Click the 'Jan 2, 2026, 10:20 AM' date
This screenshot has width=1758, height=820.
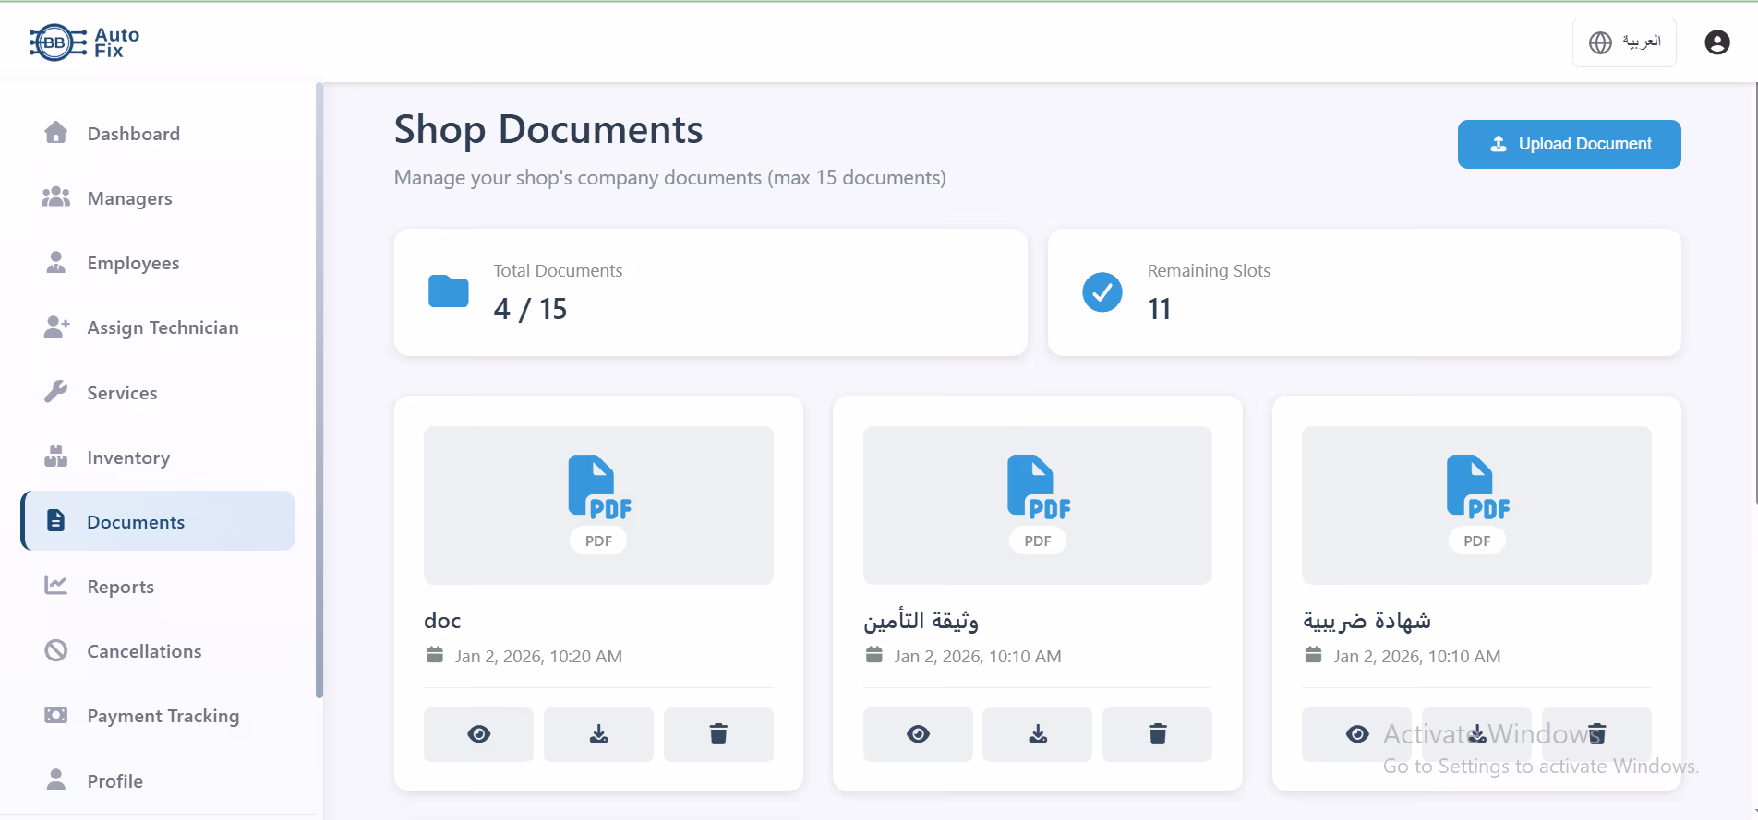click(x=538, y=657)
